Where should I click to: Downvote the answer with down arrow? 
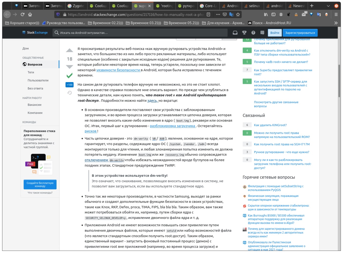coord(70,67)
